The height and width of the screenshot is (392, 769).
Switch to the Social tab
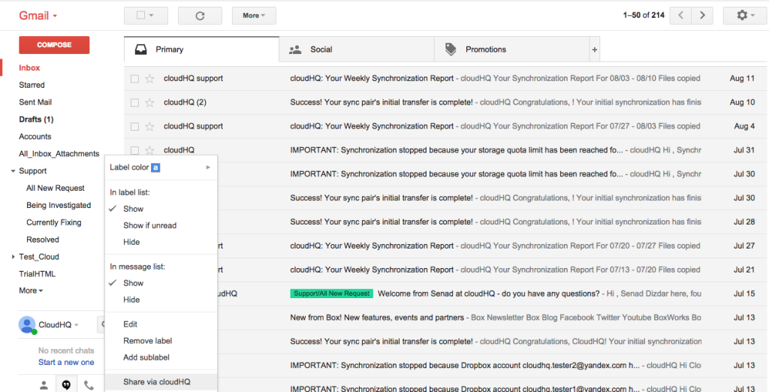(x=357, y=50)
